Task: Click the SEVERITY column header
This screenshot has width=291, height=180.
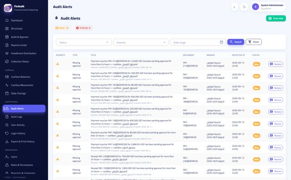Action: [60, 55]
